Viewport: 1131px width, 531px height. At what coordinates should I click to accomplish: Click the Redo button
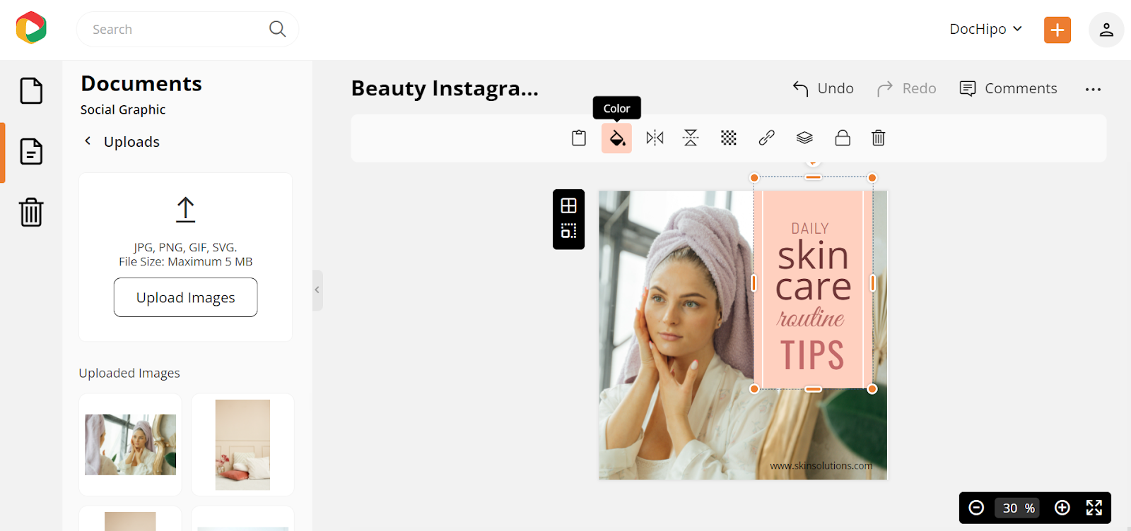click(906, 88)
